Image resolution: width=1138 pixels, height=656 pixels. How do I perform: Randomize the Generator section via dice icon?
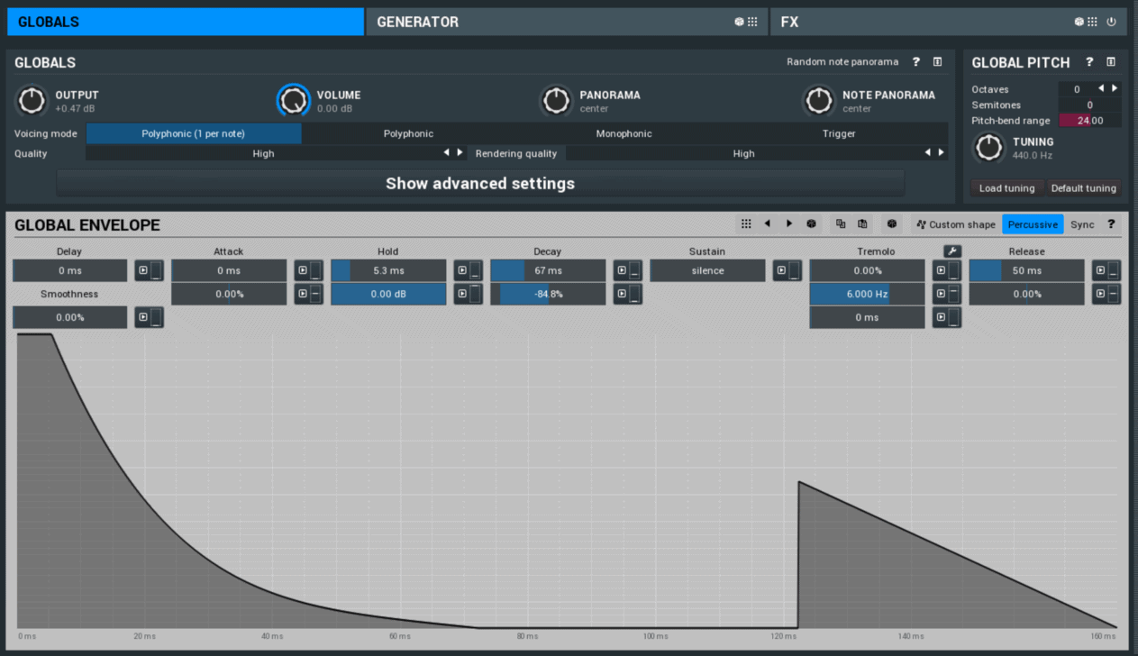[739, 22]
